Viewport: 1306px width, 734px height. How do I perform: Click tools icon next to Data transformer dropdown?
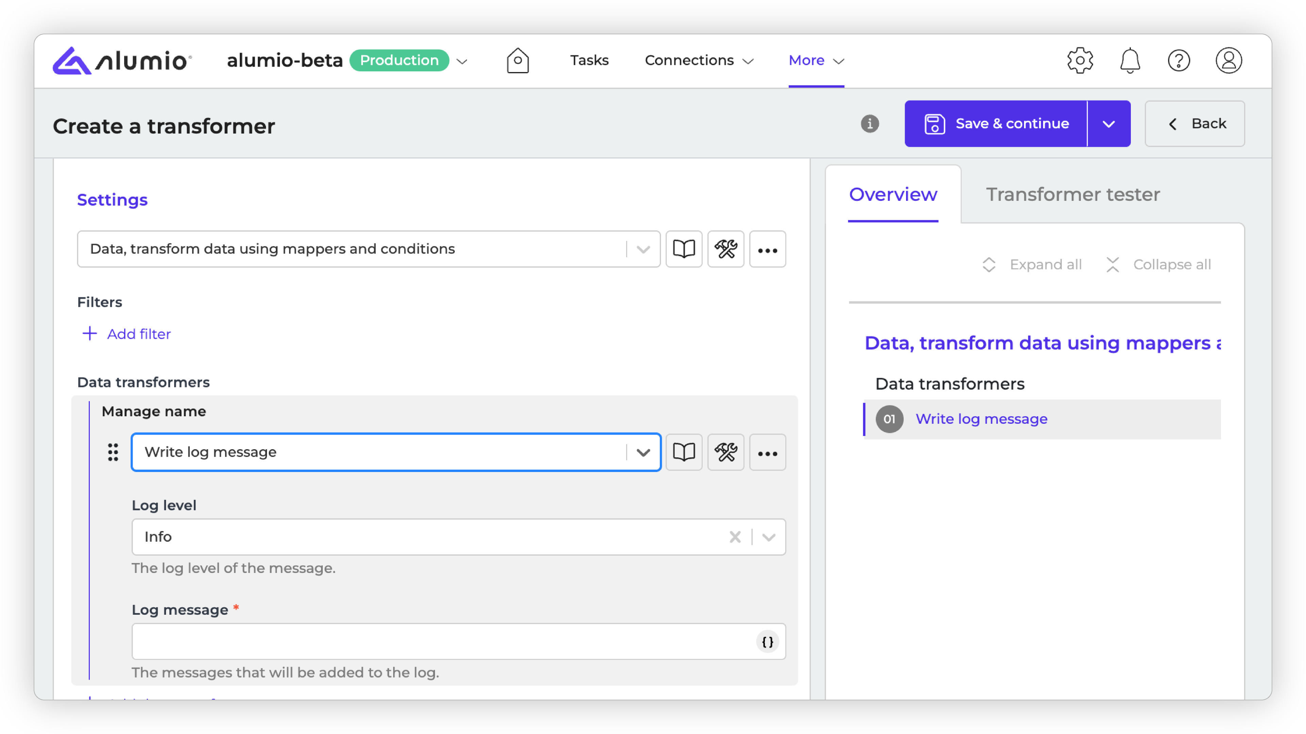(725, 249)
